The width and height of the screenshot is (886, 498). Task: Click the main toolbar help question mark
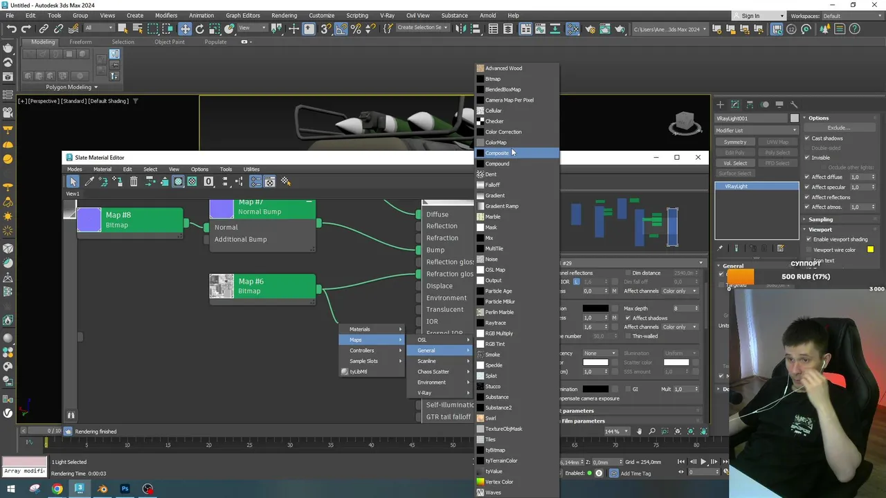855,28
